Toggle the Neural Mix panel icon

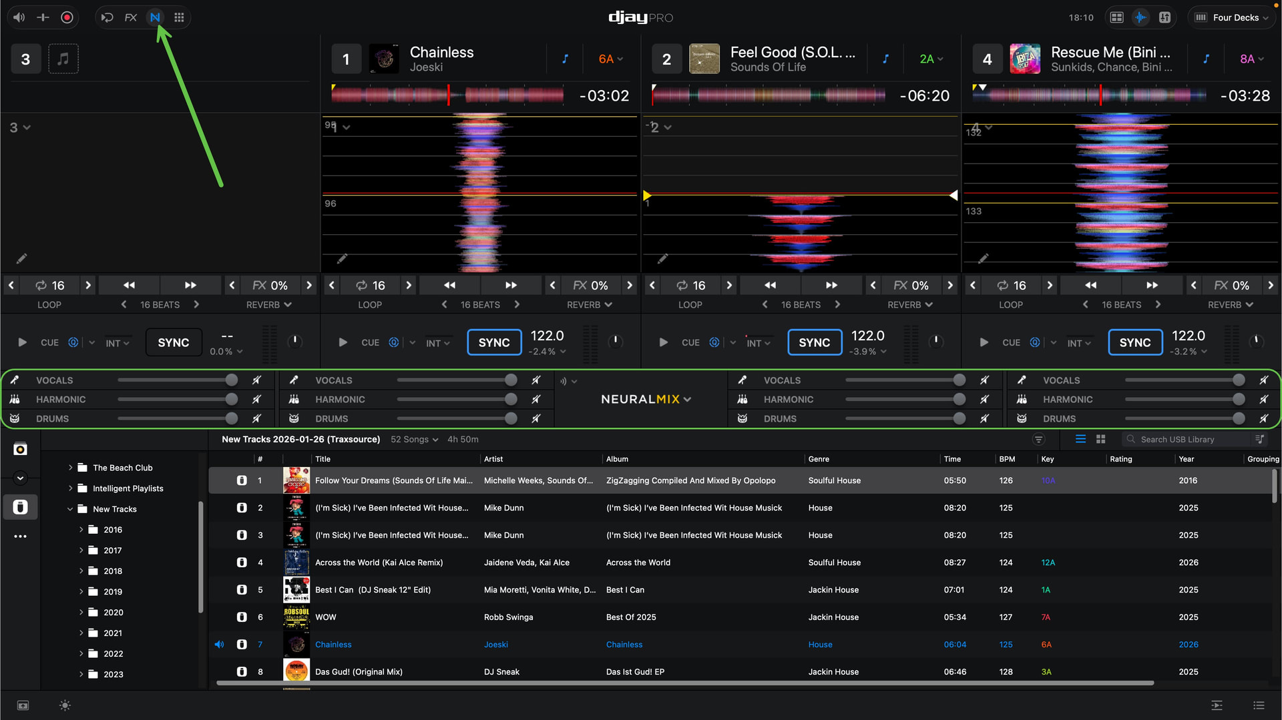click(x=155, y=17)
